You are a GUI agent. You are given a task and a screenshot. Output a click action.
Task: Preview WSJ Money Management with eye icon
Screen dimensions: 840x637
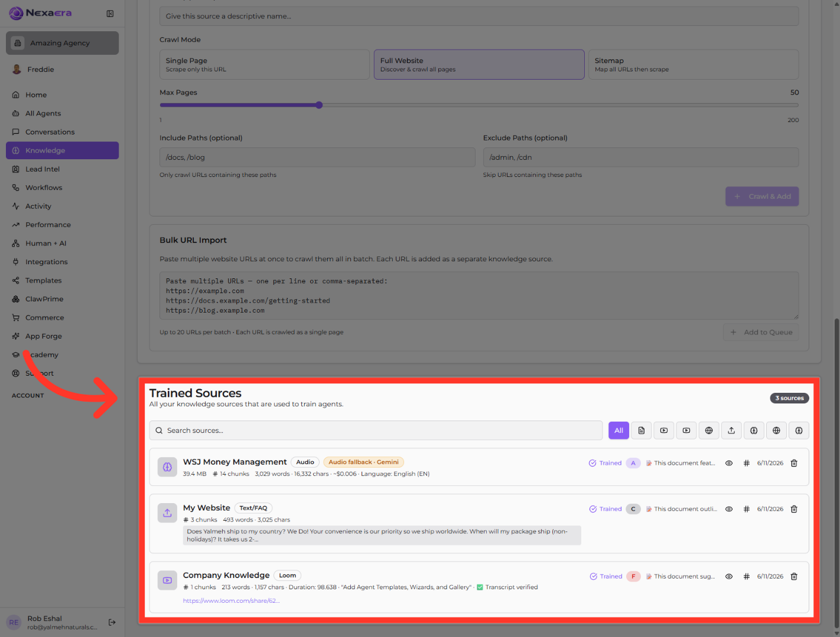[x=729, y=463]
